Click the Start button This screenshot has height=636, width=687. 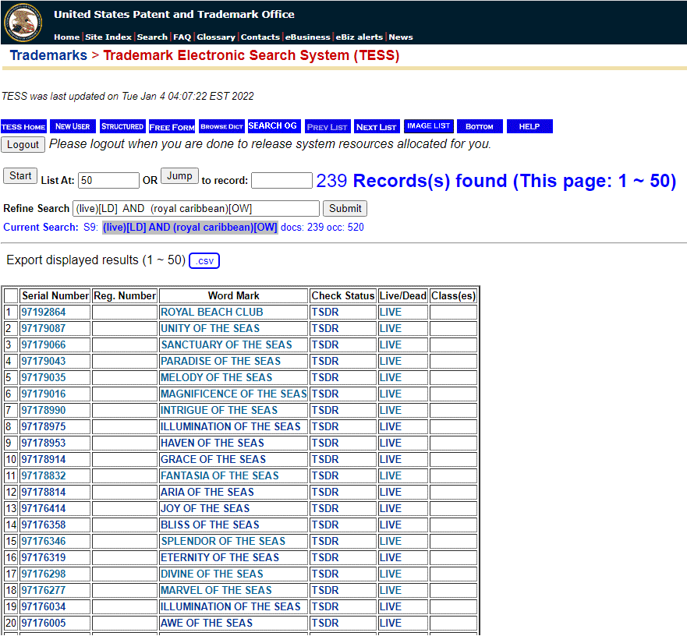pyautogui.click(x=20, y=175)
